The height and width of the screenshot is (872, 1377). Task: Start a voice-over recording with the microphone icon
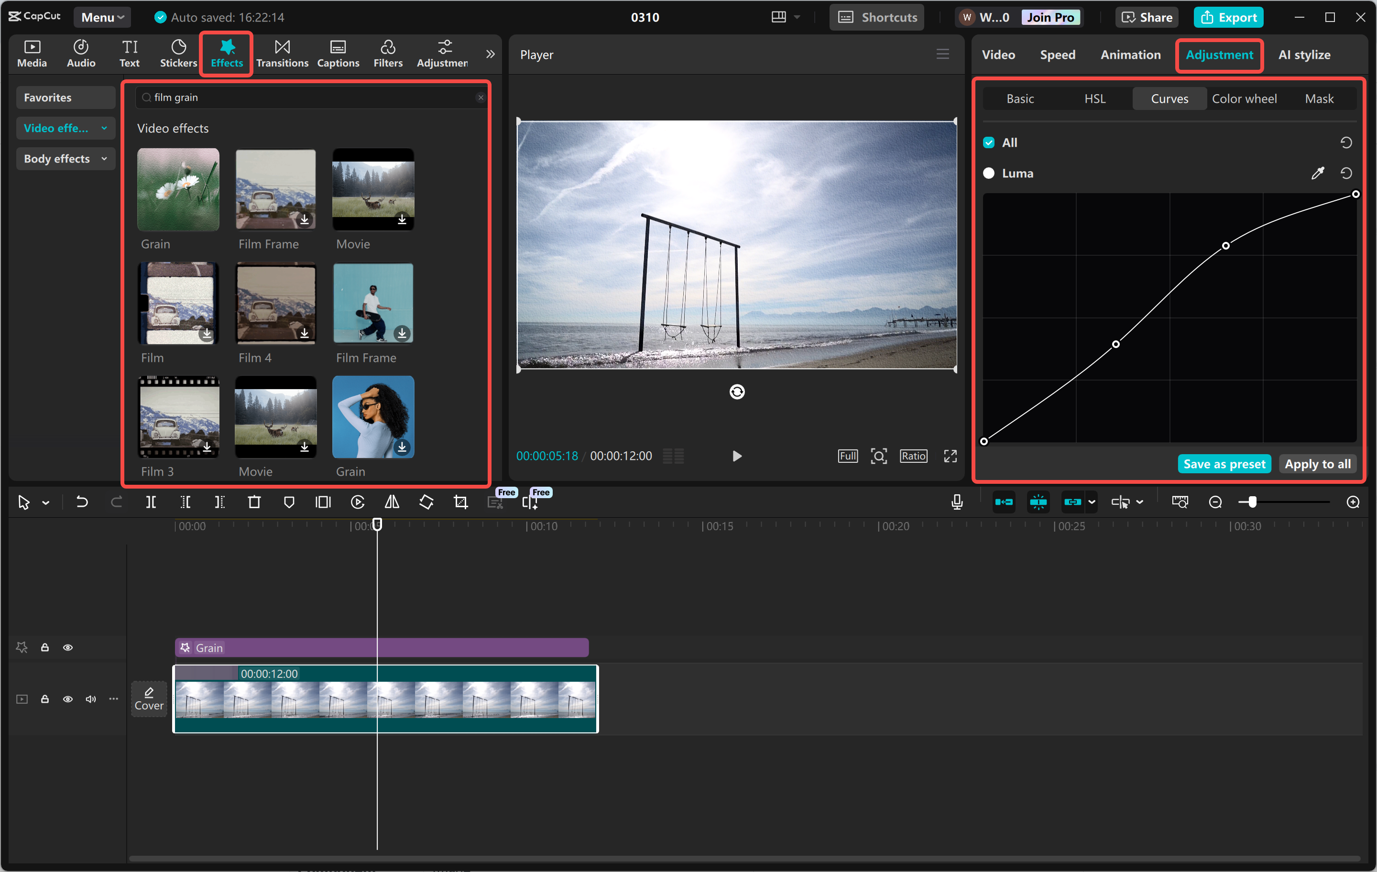click(957, 501)
